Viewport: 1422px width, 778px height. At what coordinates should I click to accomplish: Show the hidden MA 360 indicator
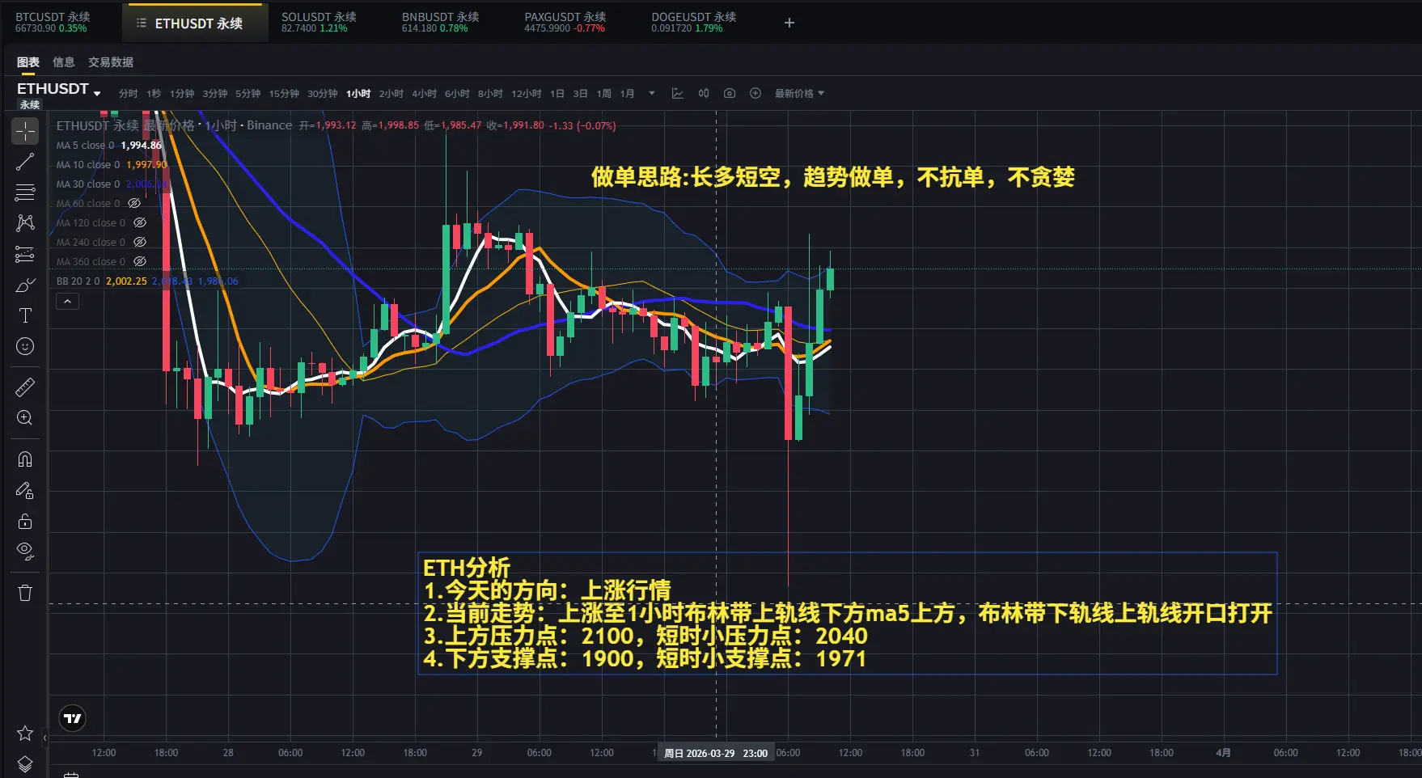[x=140, y=262]
